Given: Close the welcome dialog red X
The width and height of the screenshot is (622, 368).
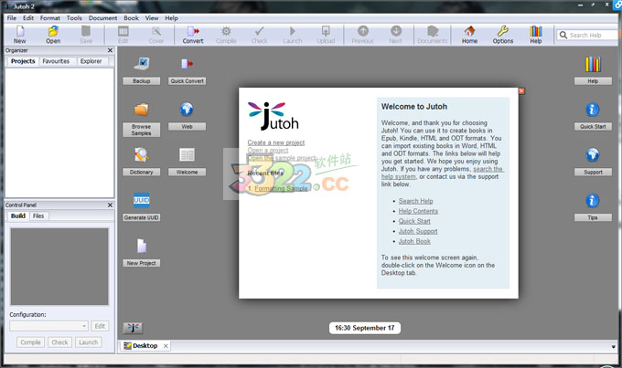Looking at the screenshot, I should pyautogui.click(x=521, y=91).
